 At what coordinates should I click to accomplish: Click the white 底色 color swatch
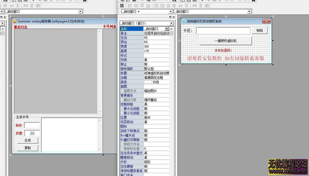pyautogui.click(x=148, y=82)
